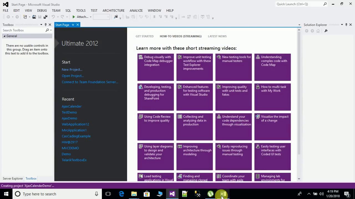355x199 pixels.
Task: Open the Toolbox window position dropdown
Action: (x=41, y=25)
